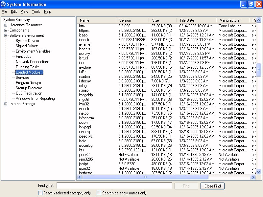
Task: Select System Drivers in the tree
Action: (x=27, y=41)
